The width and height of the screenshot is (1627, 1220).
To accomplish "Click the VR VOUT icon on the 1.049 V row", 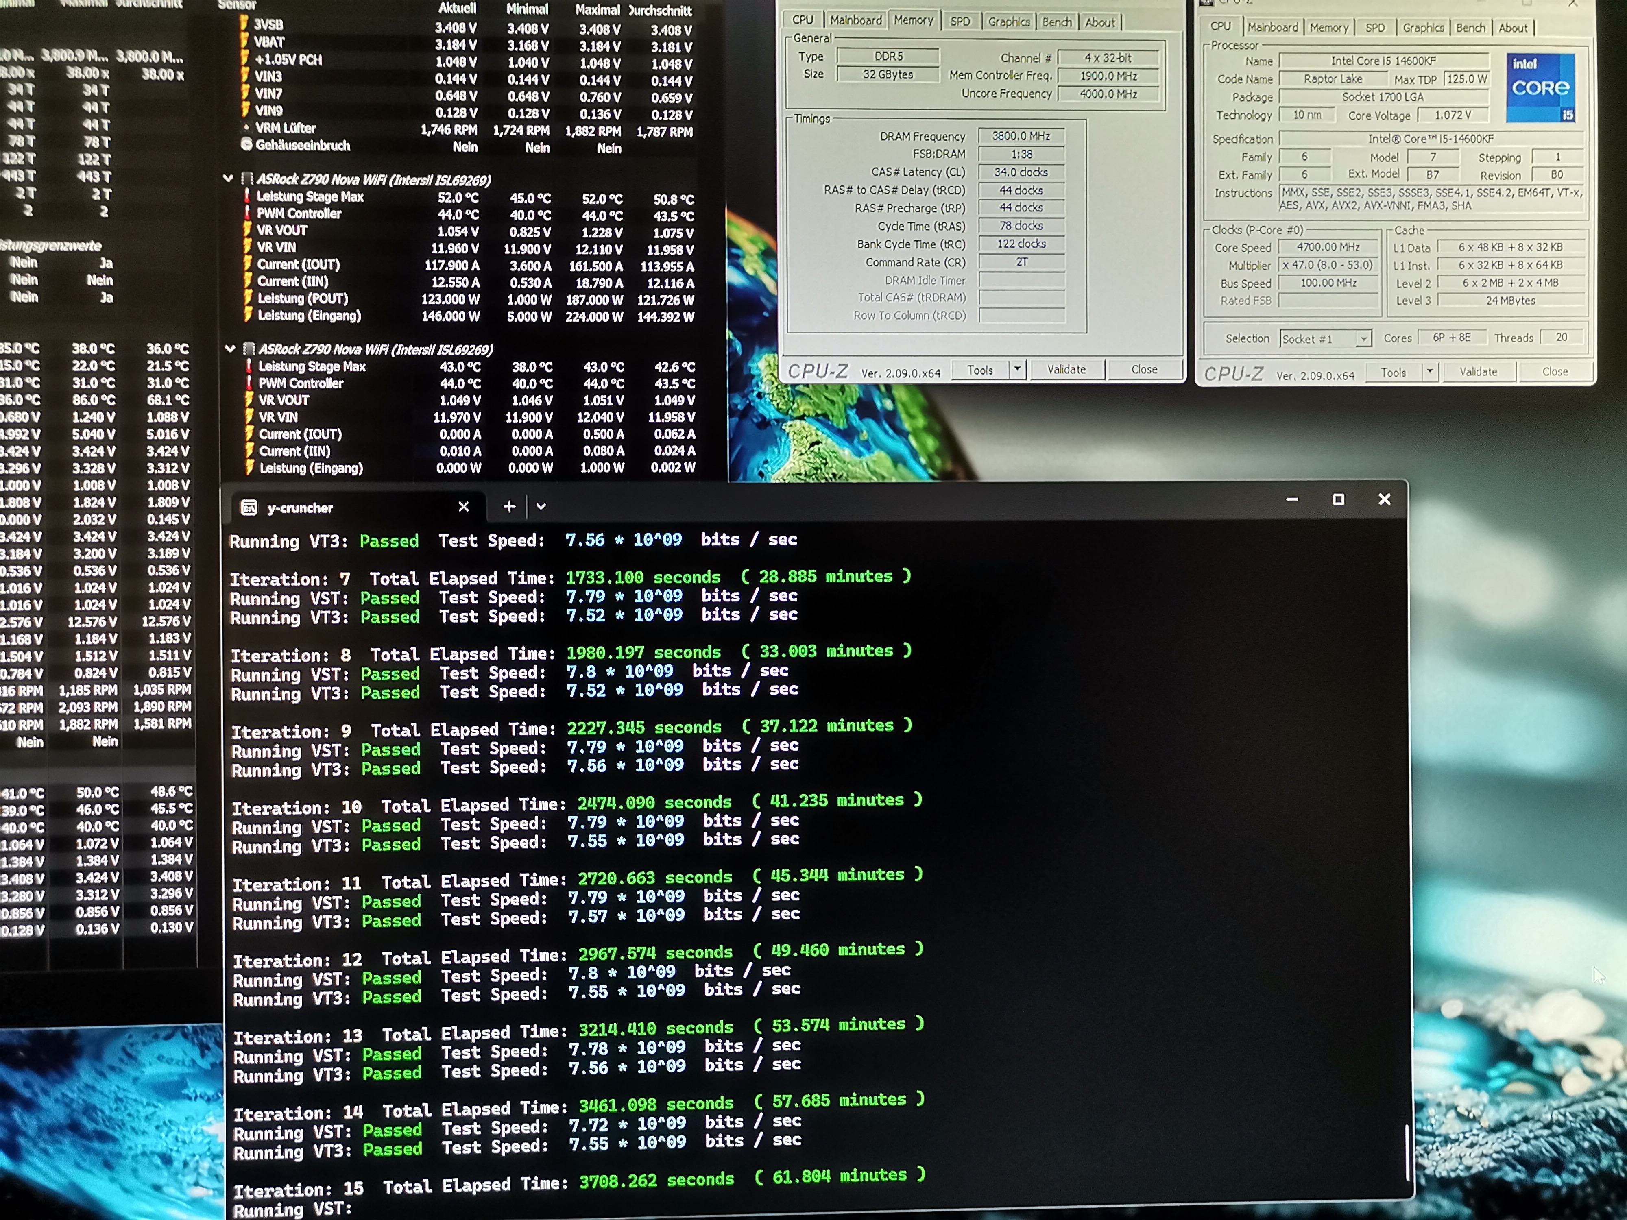I will [x=250, y=400].
